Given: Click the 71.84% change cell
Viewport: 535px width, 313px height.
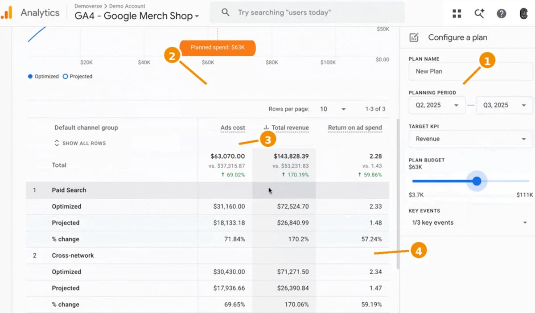Looking at the screenshot, I should click(235, 239).
